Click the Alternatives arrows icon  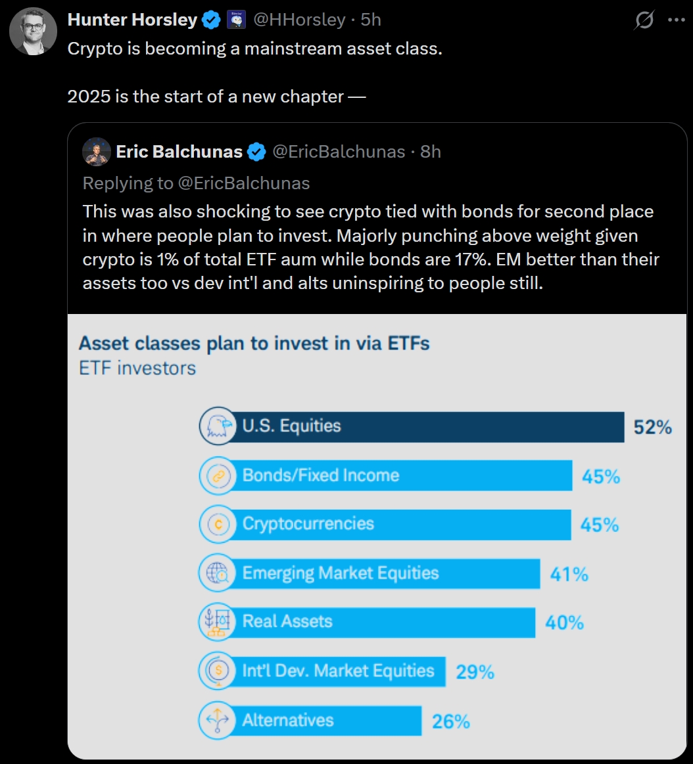217,721
